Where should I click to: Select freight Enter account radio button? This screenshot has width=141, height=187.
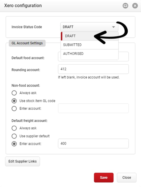[14, 144]
